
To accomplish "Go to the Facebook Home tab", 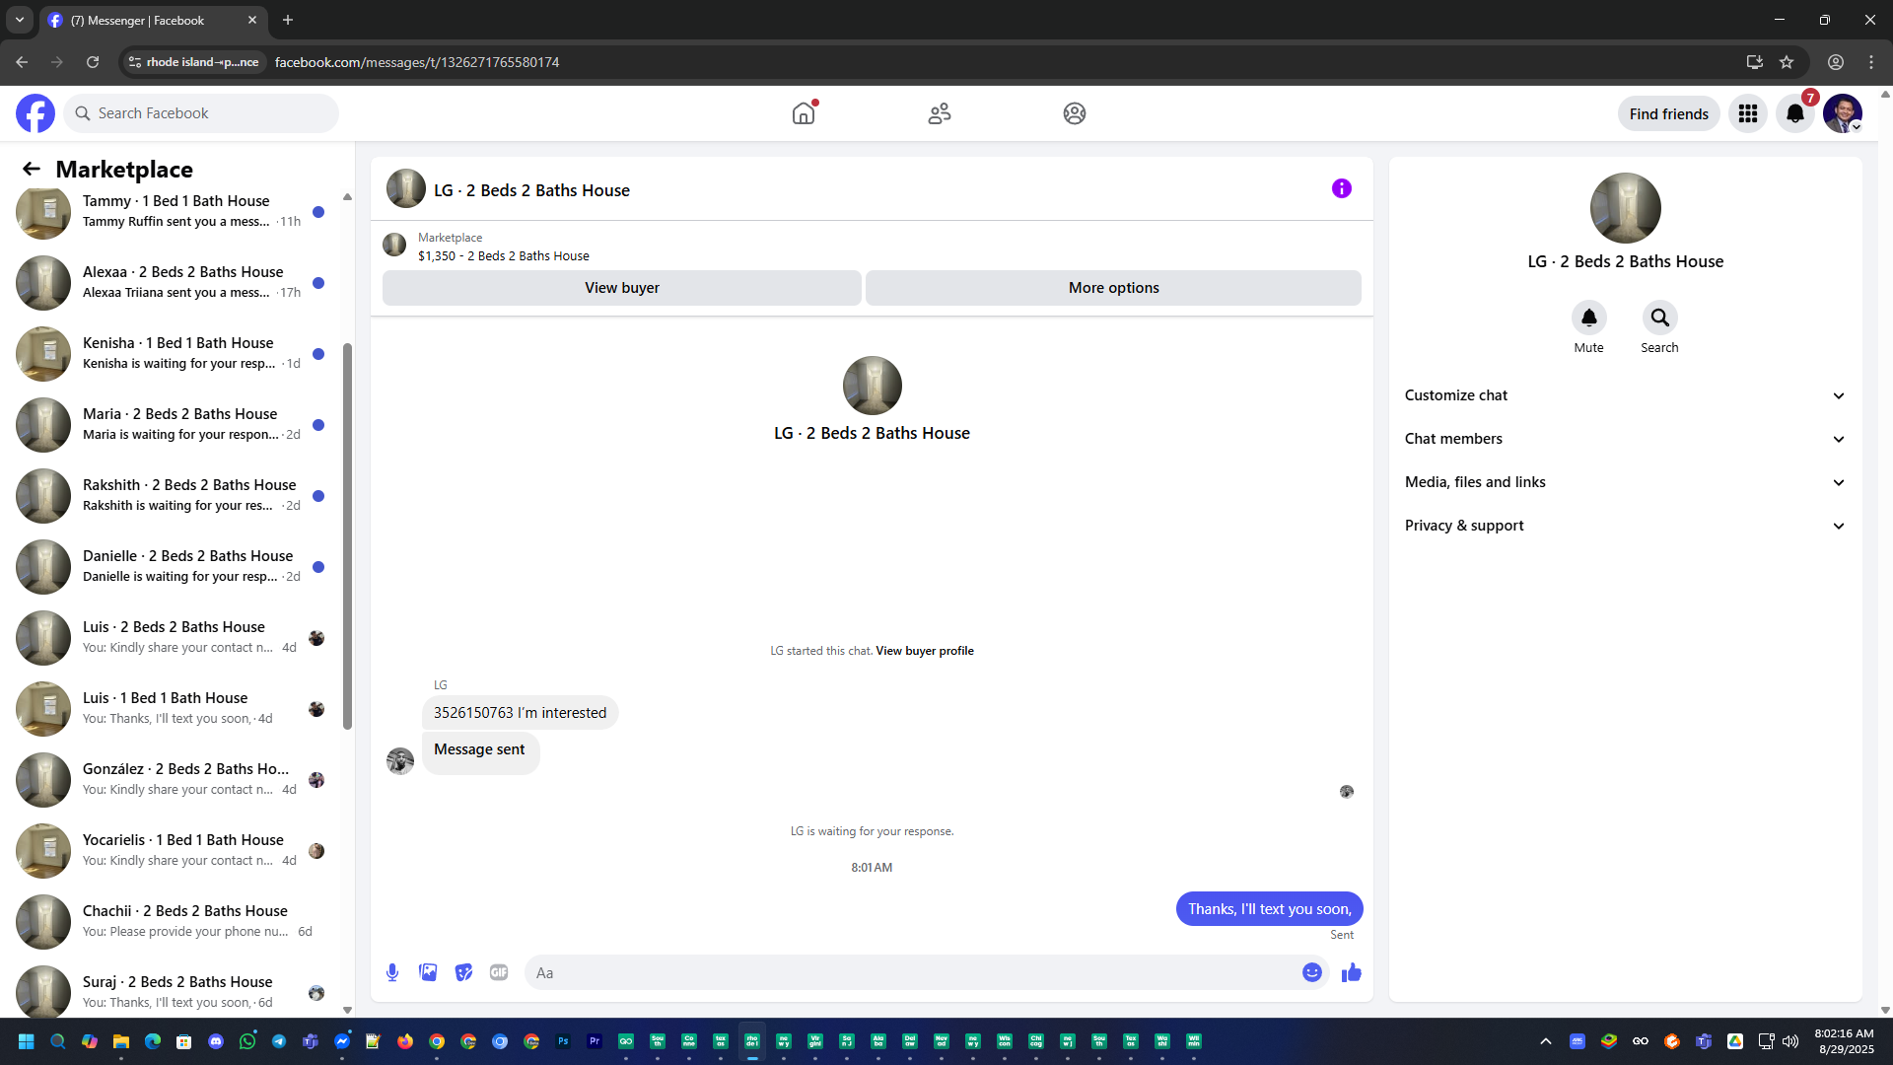I will (x=804, y=113).
